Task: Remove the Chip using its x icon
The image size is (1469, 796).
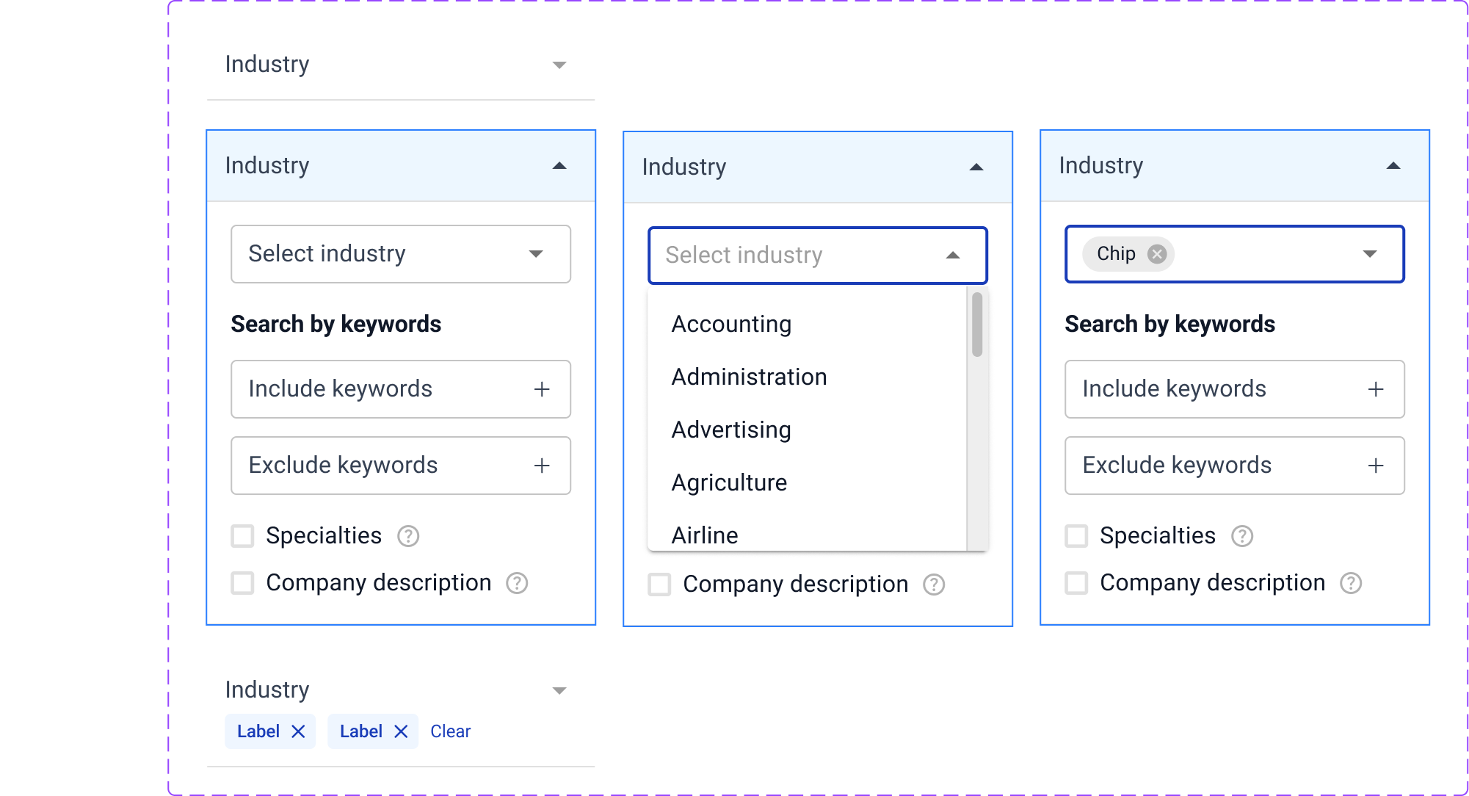Action: [1157, 254]
